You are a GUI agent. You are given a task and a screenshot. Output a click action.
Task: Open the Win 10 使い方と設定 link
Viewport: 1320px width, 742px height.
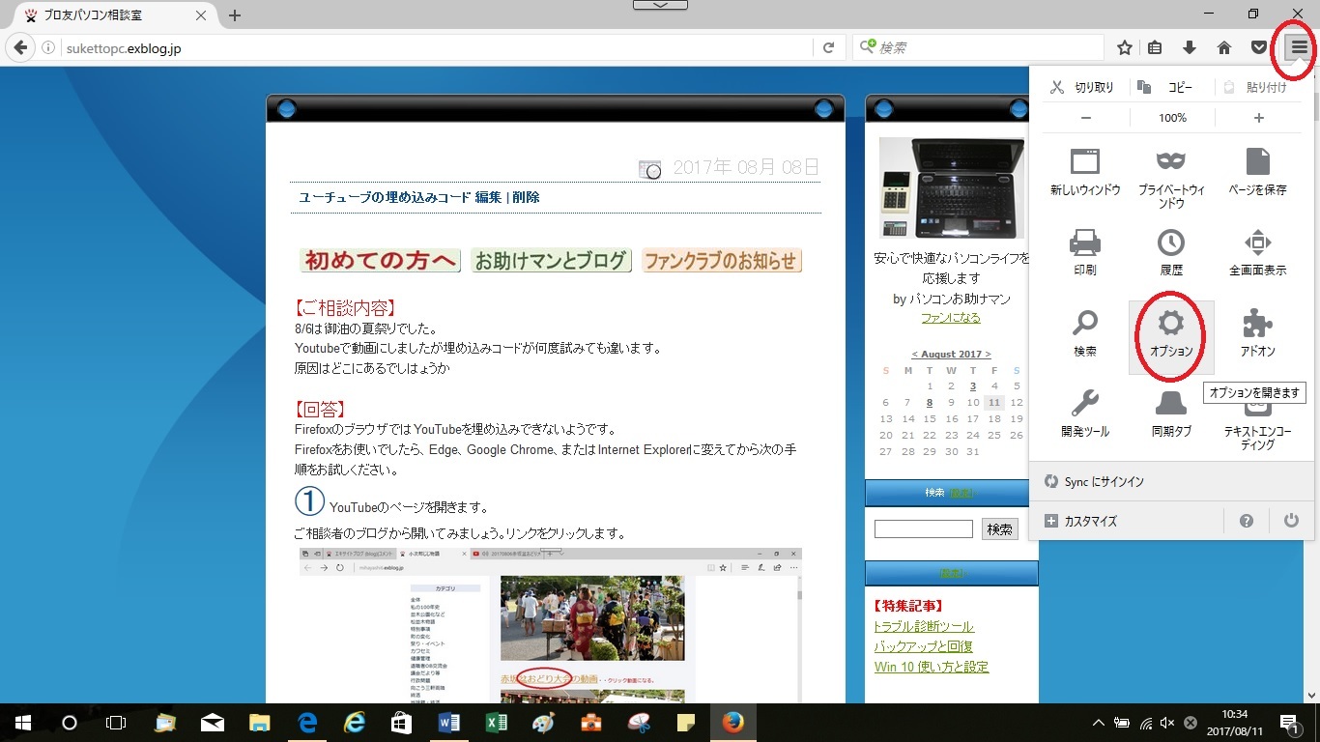pos(932,667)
